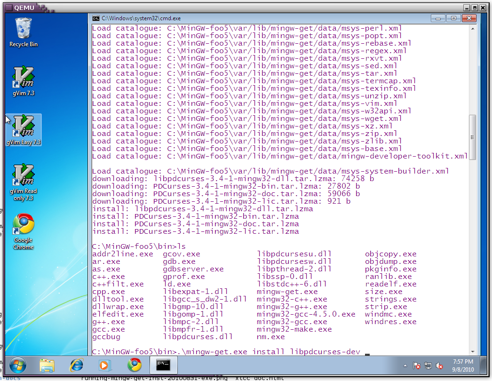Open the Recycle Bin desktop icon
Image resolution: width=492 pixels, height=381 pixels.
[24, 32]
